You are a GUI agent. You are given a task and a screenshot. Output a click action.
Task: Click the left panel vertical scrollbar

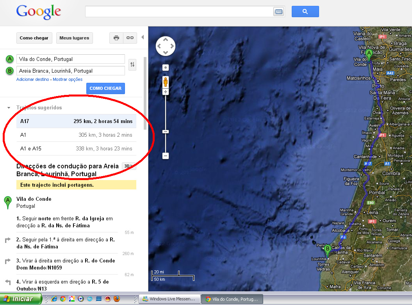(x=145, y=93)
